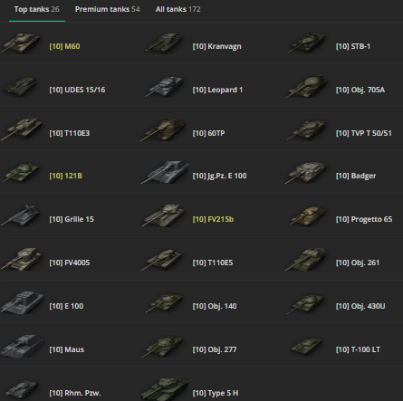Image resolution: width=403 pixels, height=401 pixels.
Task: Click the Grille 15 tank icon
Action: click(21, 215)
